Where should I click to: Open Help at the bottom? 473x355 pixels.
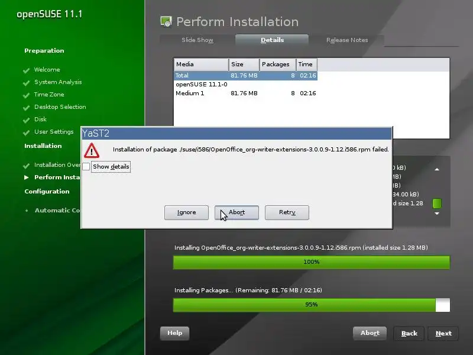click(174, 333)
